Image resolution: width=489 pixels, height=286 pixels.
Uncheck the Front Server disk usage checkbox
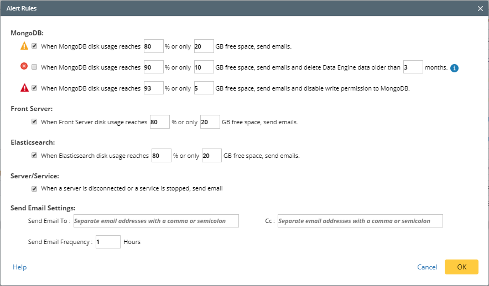point(34,121)
